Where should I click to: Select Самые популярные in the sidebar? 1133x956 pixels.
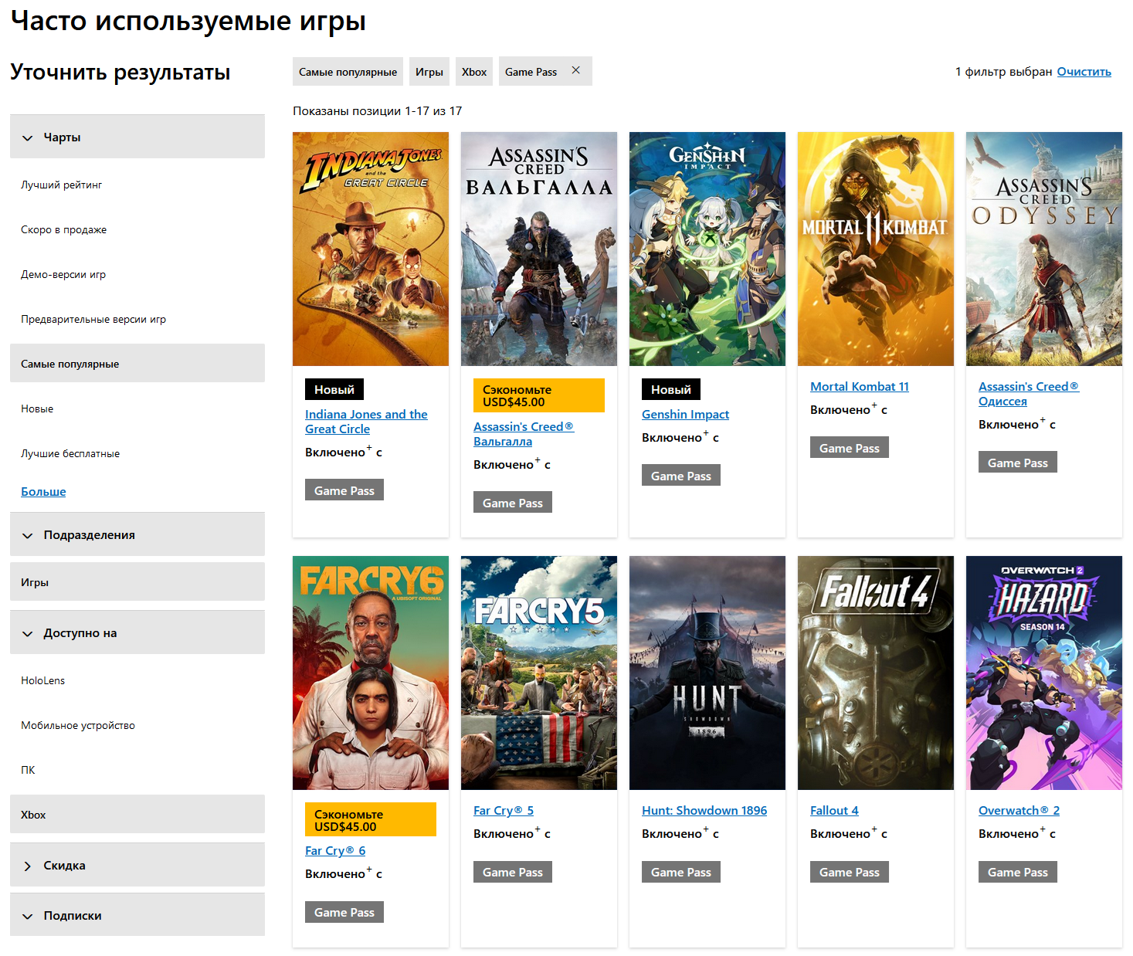(x=137, y=364)
